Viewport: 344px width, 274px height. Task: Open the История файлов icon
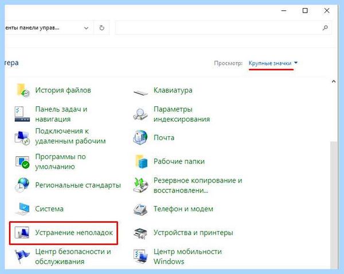tap(23, 90)
